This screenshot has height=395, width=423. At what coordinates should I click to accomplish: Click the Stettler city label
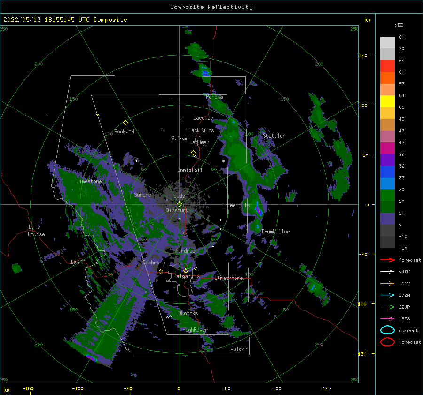point(274,136)
